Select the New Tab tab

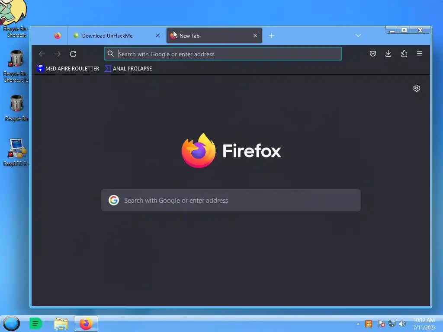(x=214, y=35)
